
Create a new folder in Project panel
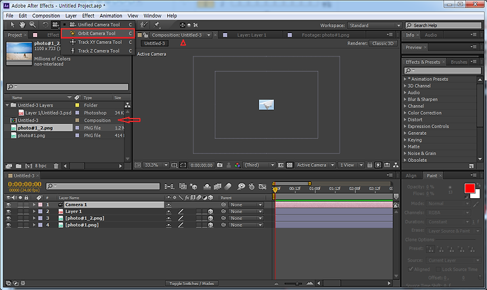[19, 166]
